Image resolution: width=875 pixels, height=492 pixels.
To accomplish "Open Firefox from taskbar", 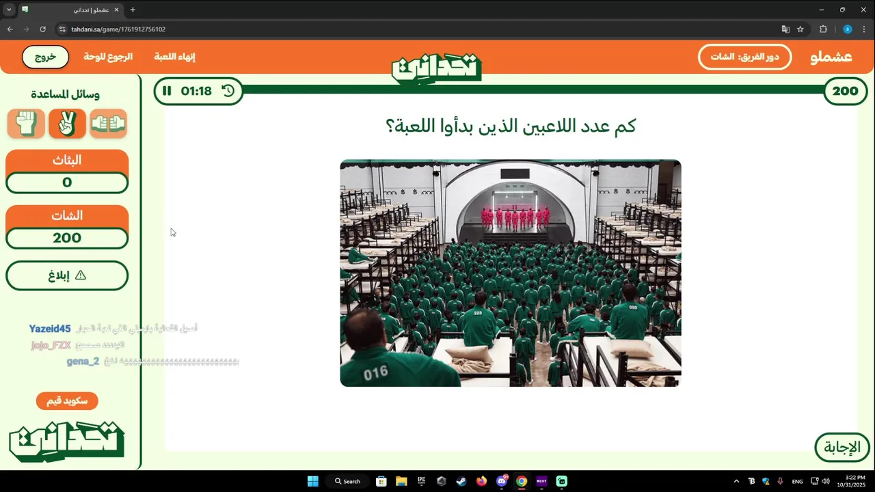I will click(x=481, y=481).
